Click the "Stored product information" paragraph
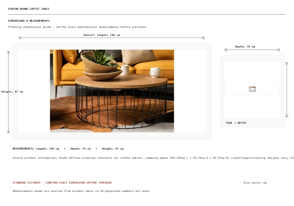 153,158
